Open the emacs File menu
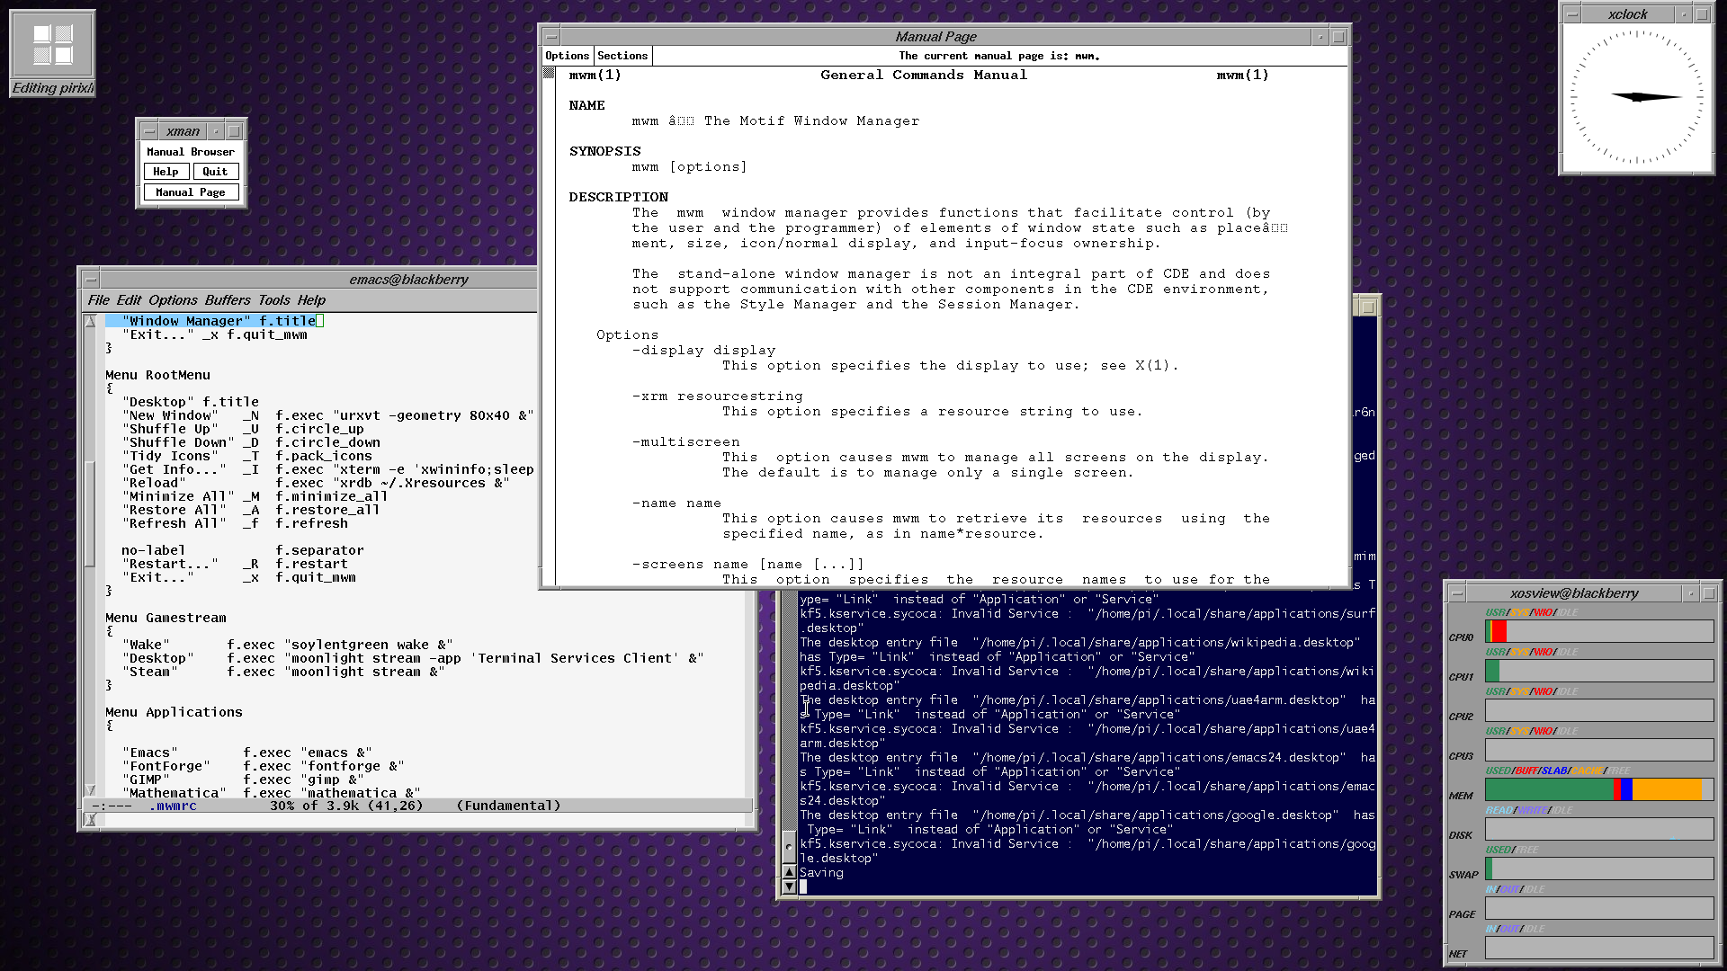This screenshot has height=971, width=1727. (98, 300)
